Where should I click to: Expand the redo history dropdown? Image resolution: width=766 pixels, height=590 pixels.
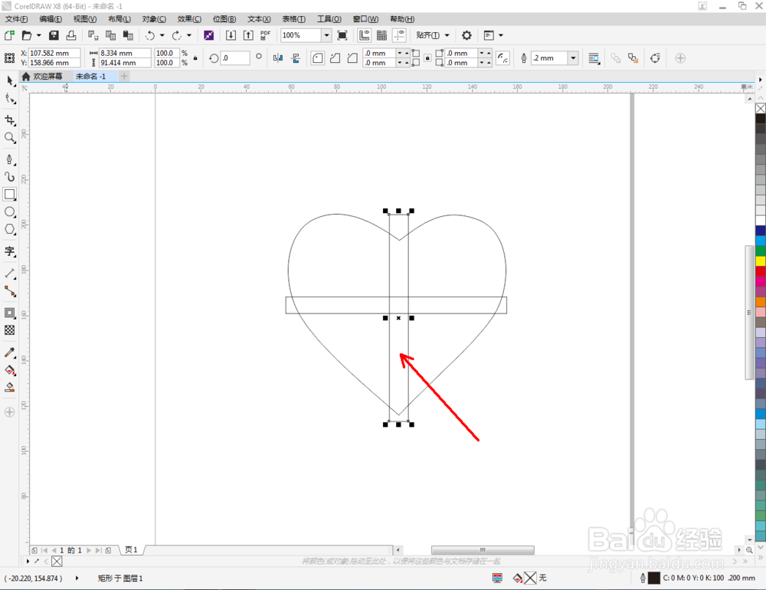(189, 35)
